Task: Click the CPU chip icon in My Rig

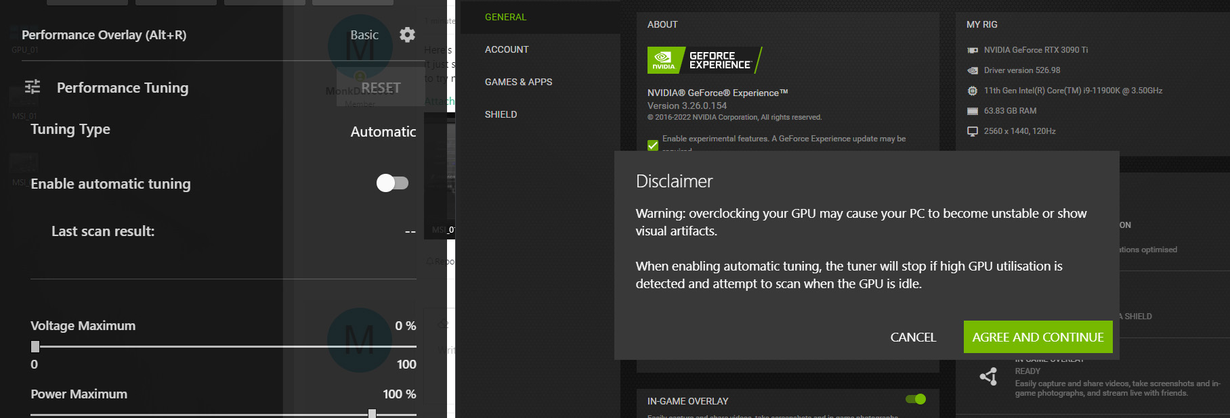Action: (x=973, y=91)
